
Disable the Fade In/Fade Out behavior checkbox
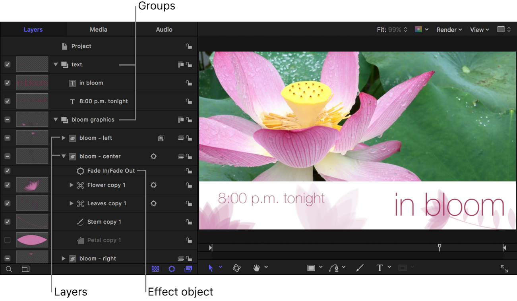coord(8,171)
